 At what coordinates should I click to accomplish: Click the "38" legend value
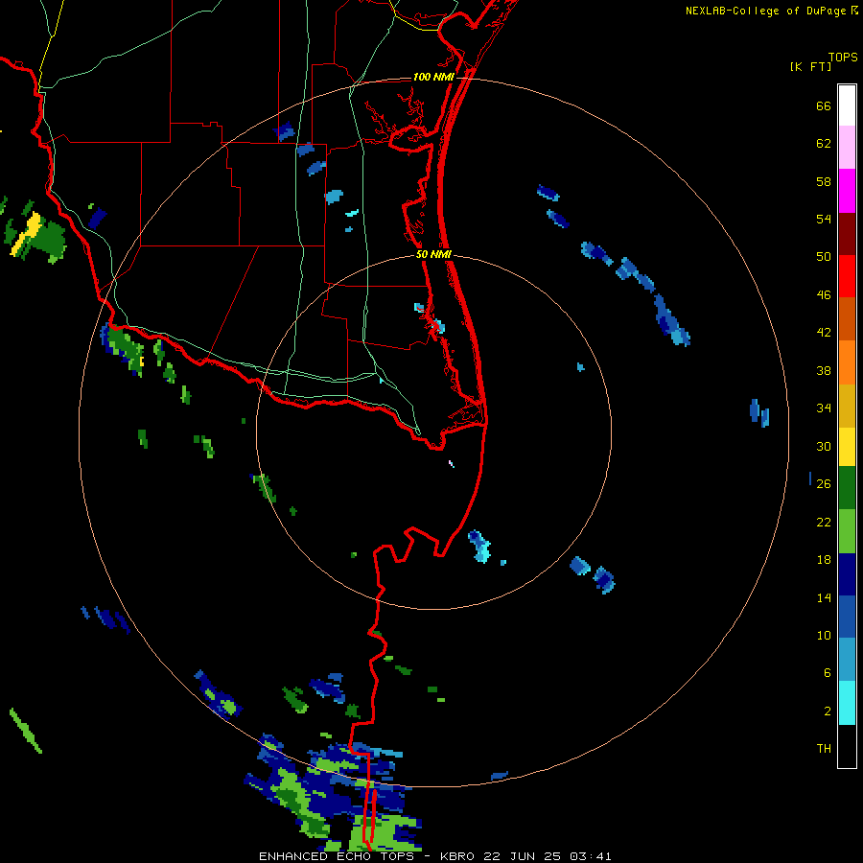coord(824,371)
